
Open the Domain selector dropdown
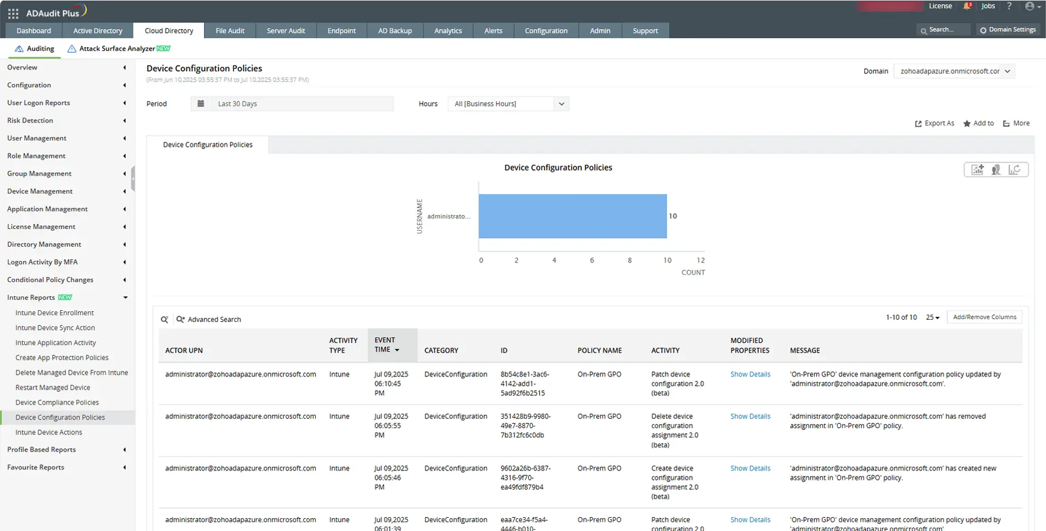(x=1008, y=71)
